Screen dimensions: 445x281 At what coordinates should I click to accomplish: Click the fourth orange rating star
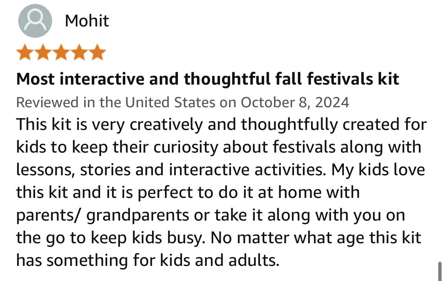click(79, 52)
